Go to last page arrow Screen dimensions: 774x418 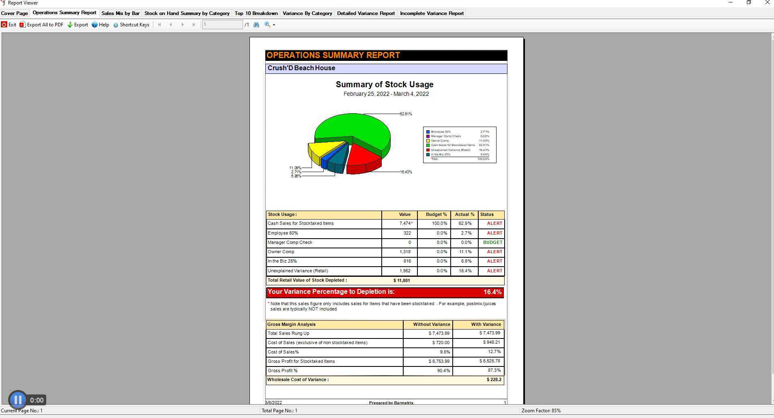pos(194,25)
